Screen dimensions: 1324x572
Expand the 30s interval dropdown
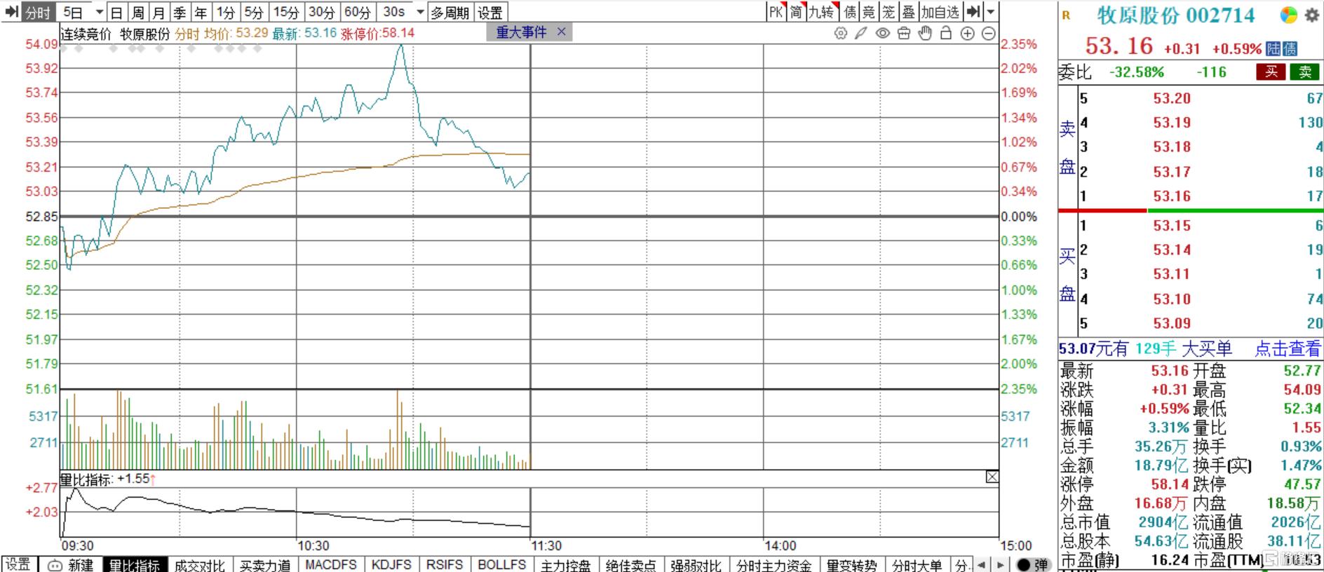420,12
